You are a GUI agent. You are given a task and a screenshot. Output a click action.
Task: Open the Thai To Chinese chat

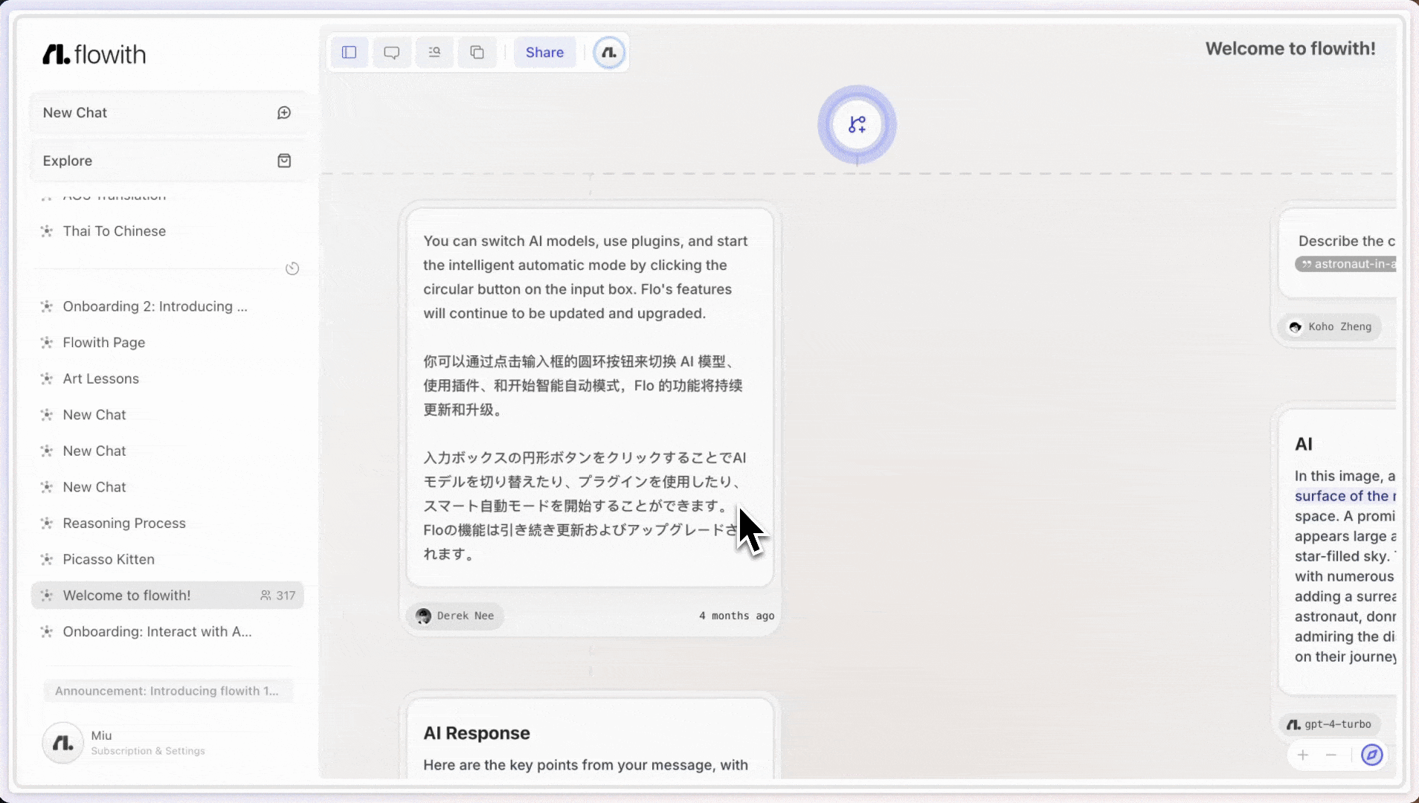click(x=114, y=231)
